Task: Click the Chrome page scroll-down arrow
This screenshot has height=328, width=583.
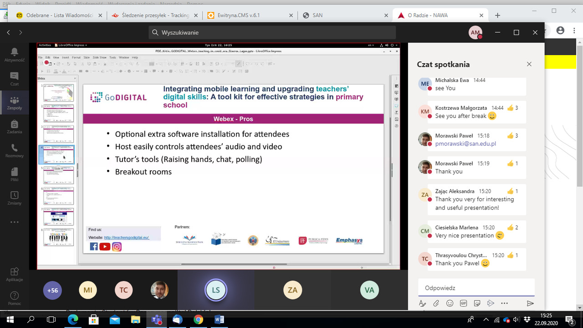Action: coord(580,307)
